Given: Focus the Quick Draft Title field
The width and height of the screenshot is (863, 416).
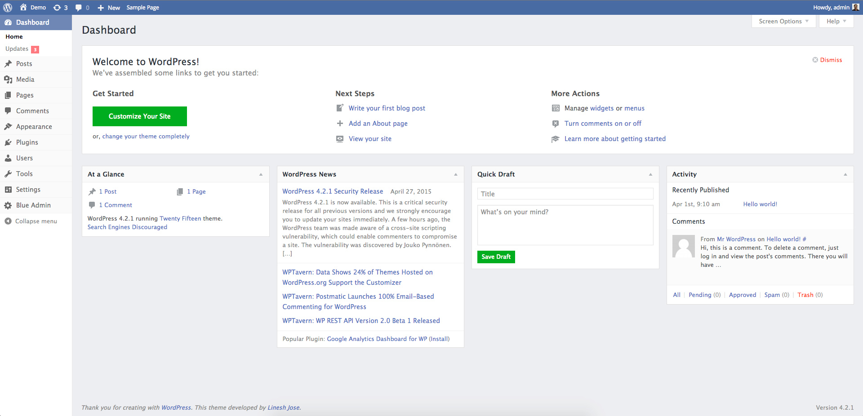Looking at the screenshot, I should (x=565, y=194).
